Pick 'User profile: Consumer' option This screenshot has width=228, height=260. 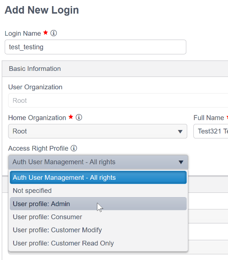pyautogui.click(x=98, y=217)
